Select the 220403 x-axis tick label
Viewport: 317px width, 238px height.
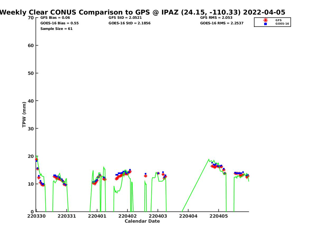point(158,216)
